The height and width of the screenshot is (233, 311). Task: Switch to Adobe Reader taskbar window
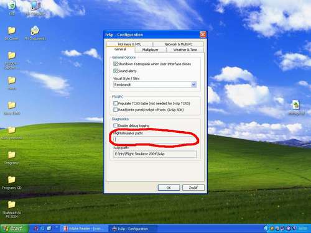(84, 229)
